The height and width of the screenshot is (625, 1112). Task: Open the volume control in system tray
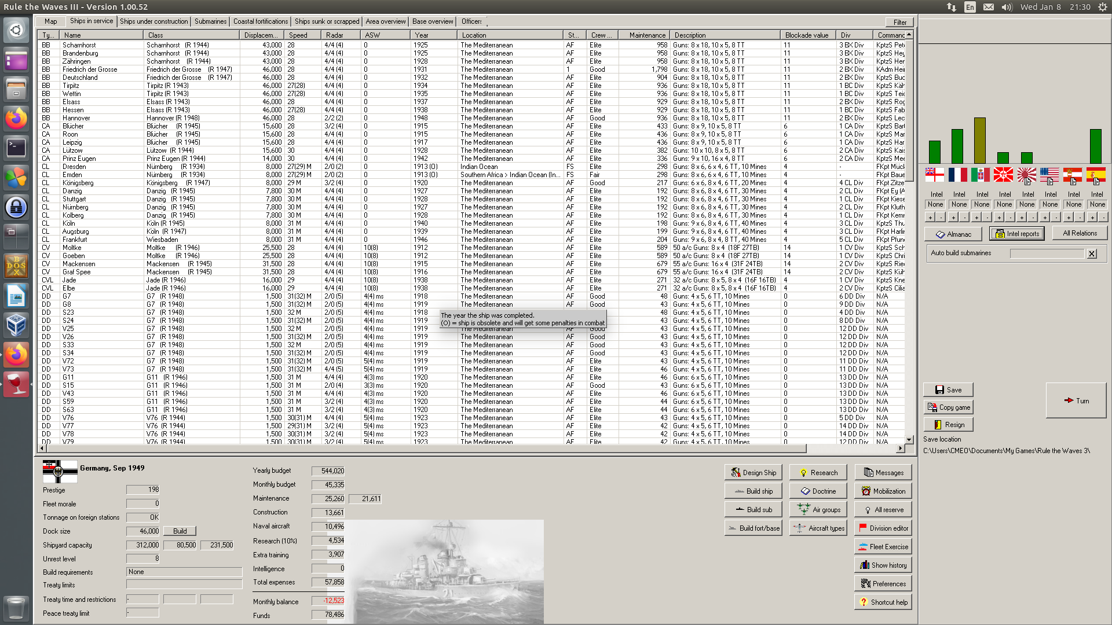click(1007, 7)
